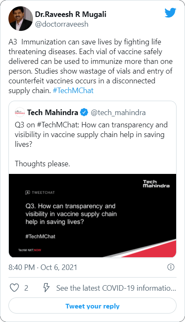Screen dimensions: 185x322
Task: Open the Q3 TweetChat image card
Action: (x=92, y=216)
